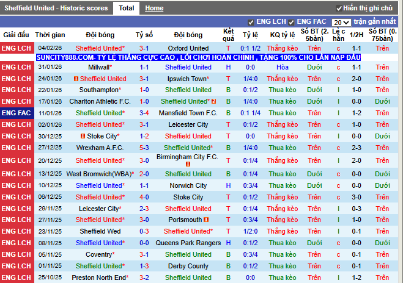
Task: Open Ipswich Town team link
Action: click(187, 79)
